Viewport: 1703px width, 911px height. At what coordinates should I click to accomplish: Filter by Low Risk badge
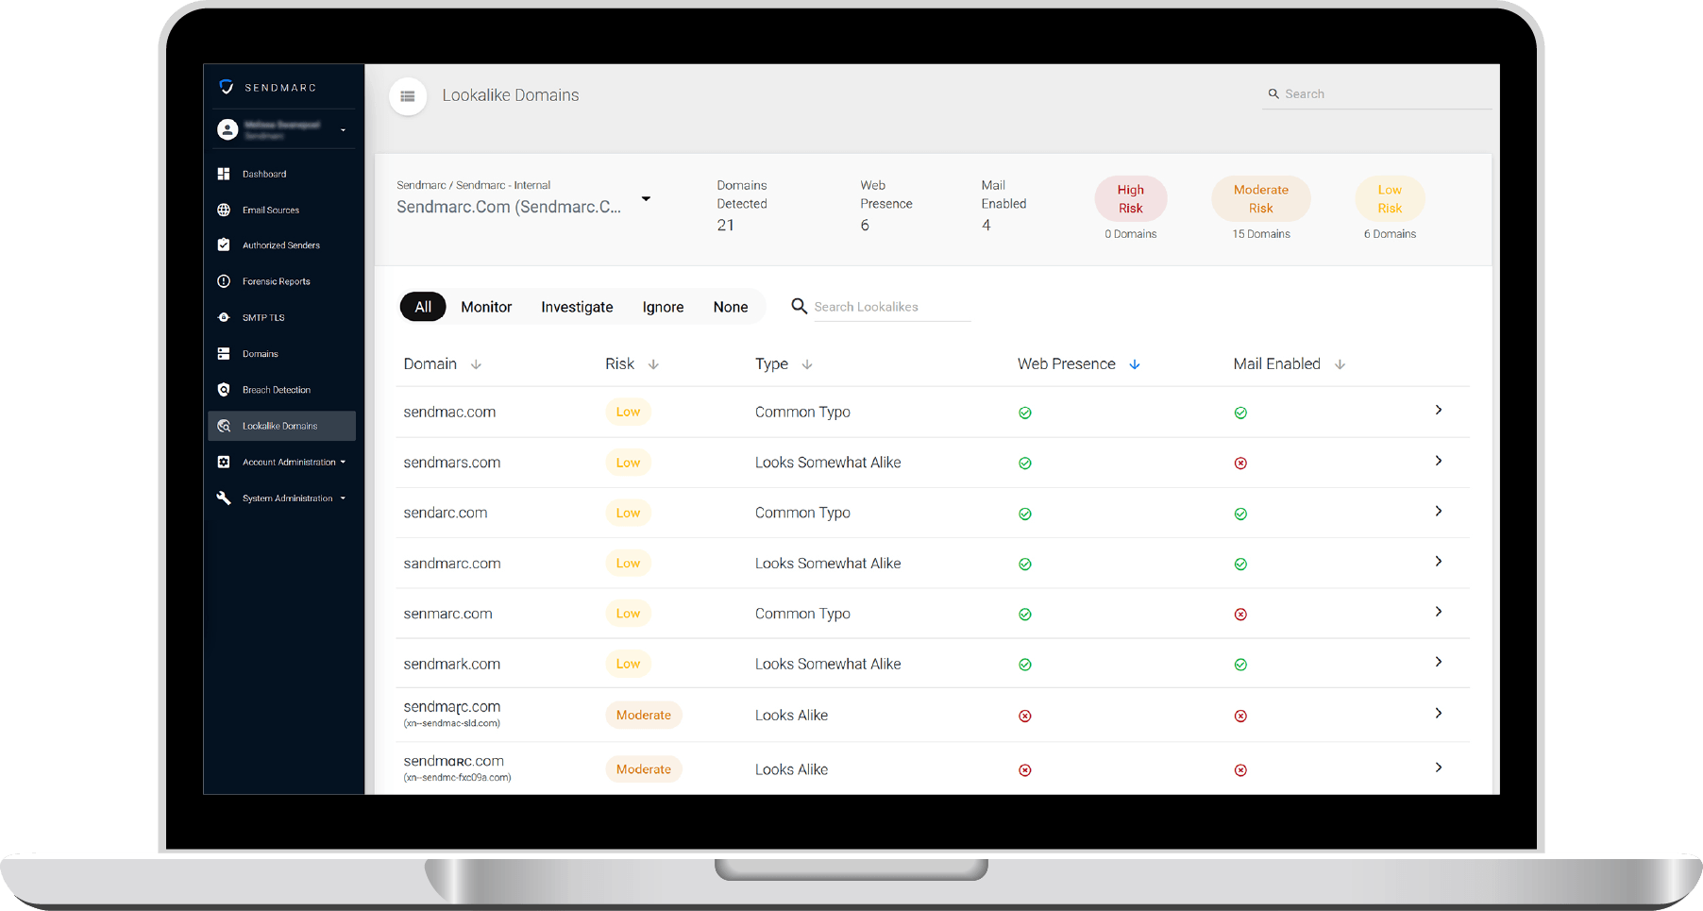tap(1390, 199)
